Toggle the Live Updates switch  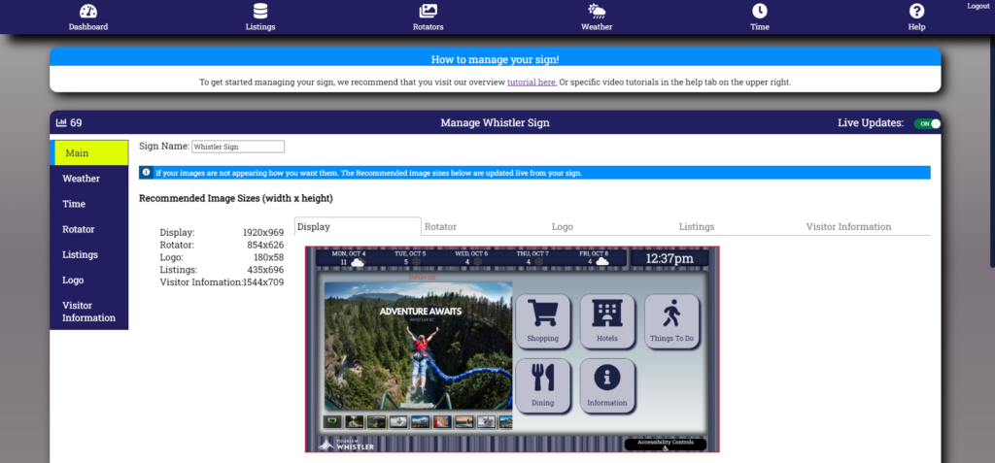927,123
